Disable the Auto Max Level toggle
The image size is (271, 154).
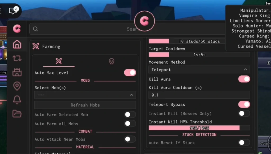click(130, 73)
